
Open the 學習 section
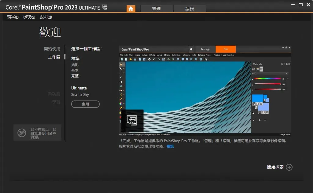(x=56, y=102)
